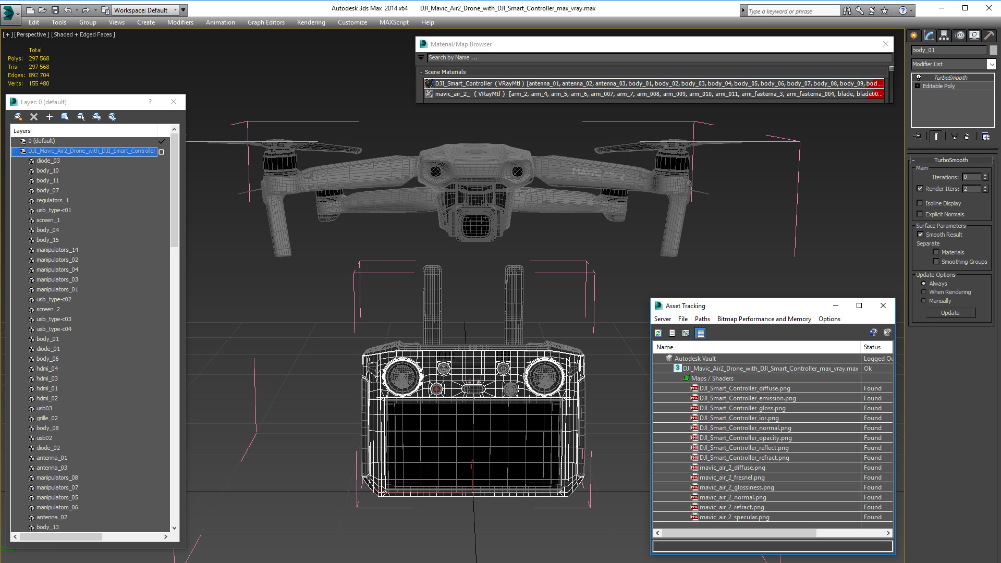Enable Explicit Normals checkbox
Image resolution: width=1001 pixels, height=563 pixels.
pyautogui.click(x=920, y=214)
